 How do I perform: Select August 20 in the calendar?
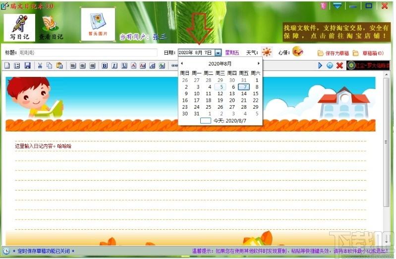tap(232, 100)
